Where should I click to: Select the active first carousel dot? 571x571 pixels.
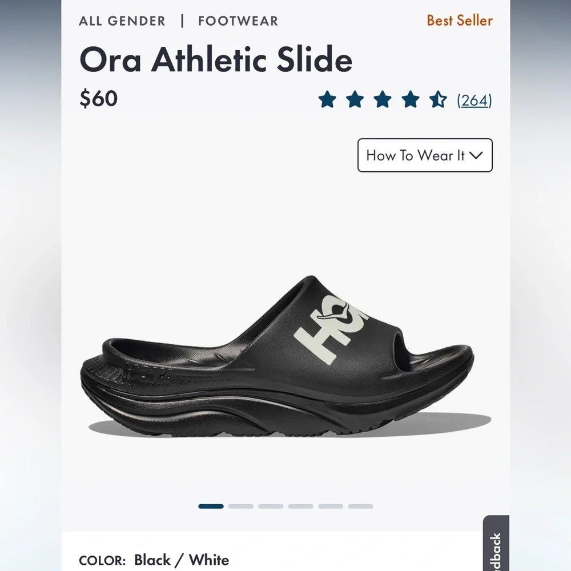(212, 506)
